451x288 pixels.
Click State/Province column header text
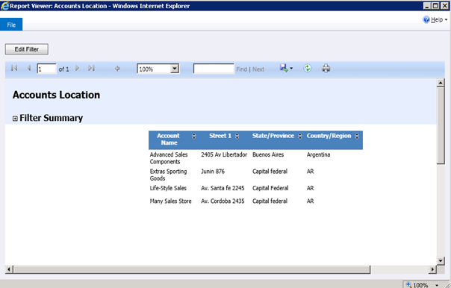(273, 136)
